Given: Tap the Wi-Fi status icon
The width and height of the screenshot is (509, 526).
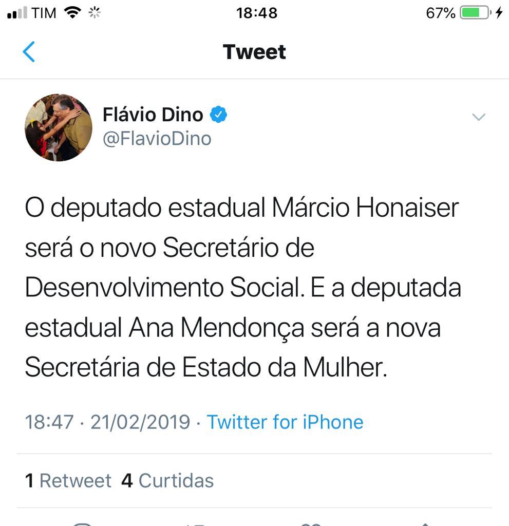Looking at the screenshot, I should [73, 13].
